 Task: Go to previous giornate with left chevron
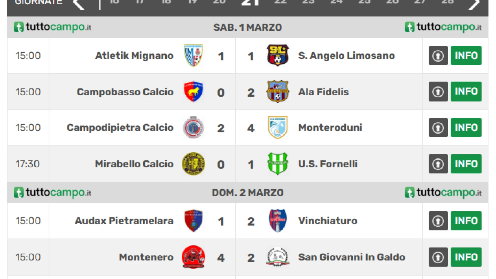79,4
